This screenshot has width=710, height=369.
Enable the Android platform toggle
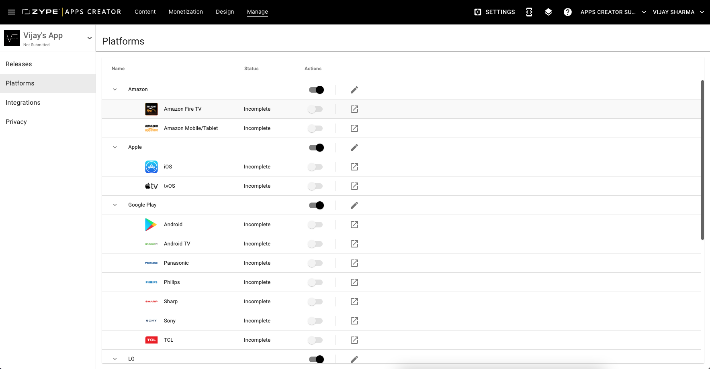tap(315, 225)
